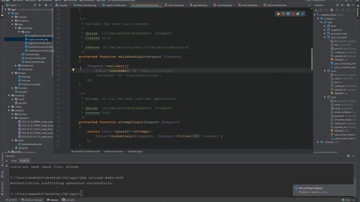Click the validateLogin function name in code

(x=131, y=57)
